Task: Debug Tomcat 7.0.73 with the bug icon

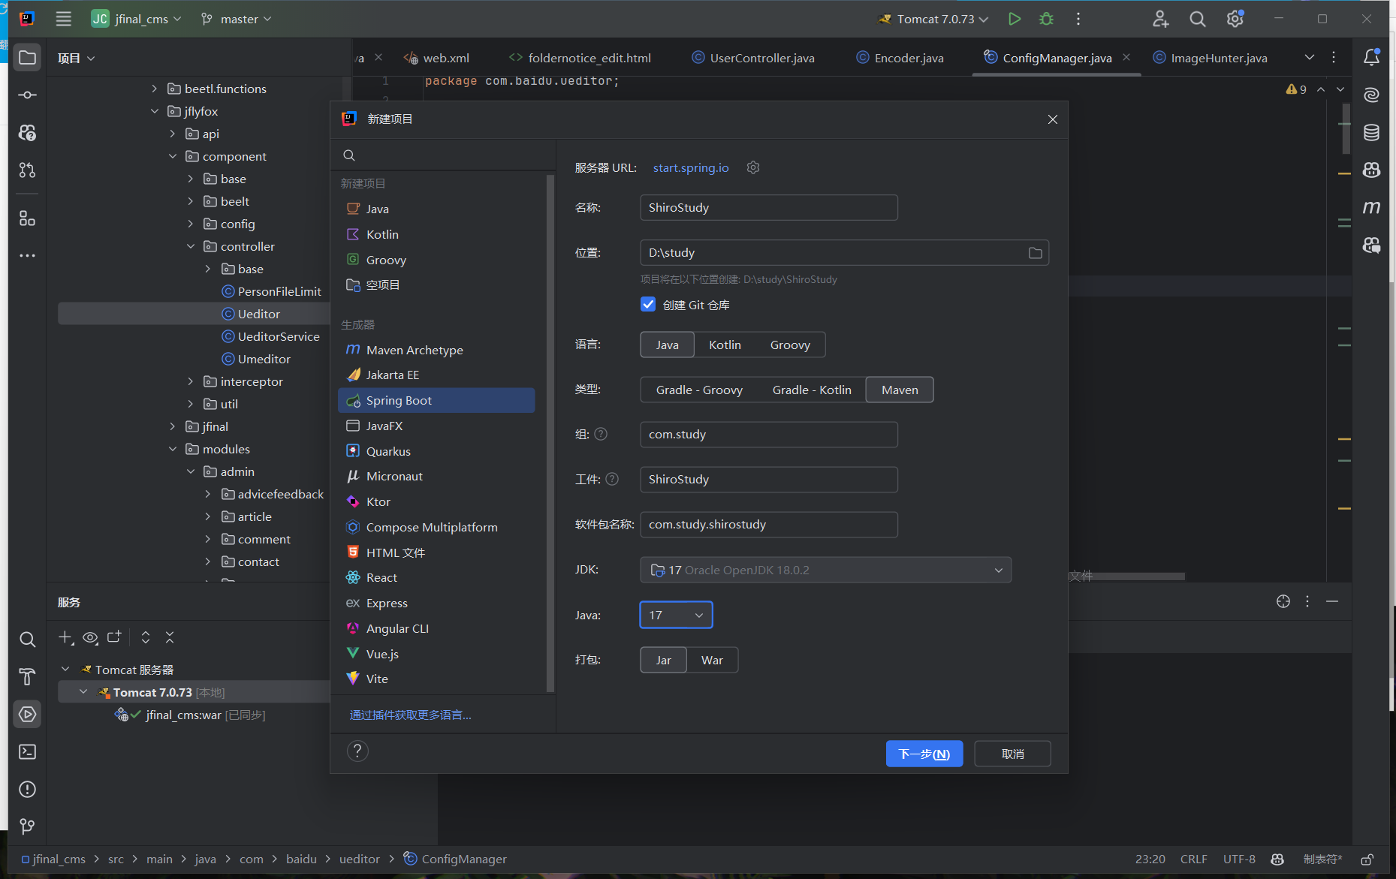Action: [x=1046, y=19]
